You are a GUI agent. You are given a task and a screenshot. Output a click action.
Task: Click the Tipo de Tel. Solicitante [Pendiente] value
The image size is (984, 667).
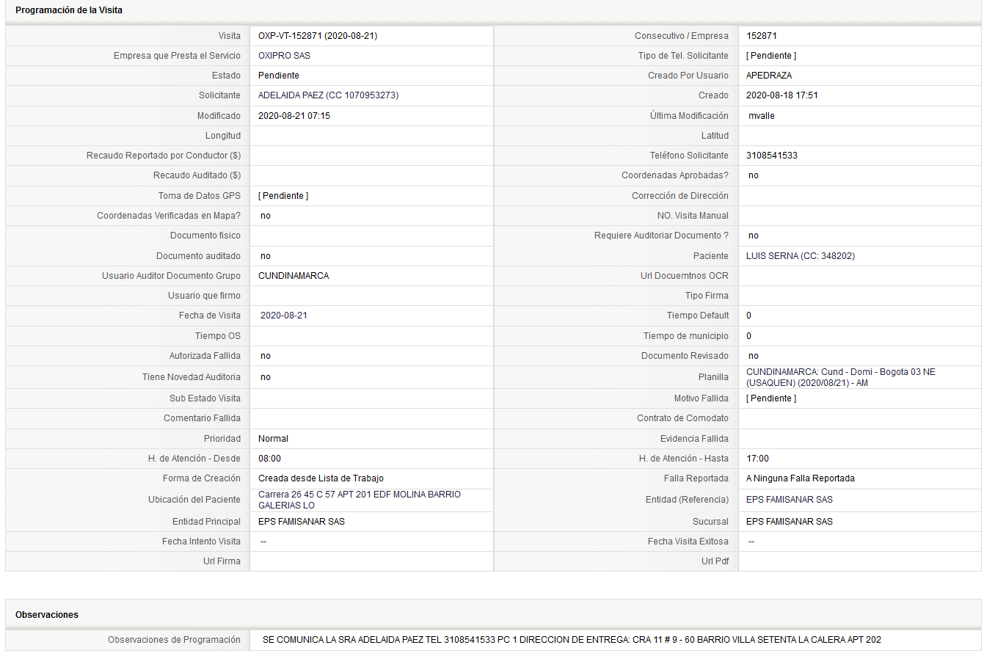point(771,56)
